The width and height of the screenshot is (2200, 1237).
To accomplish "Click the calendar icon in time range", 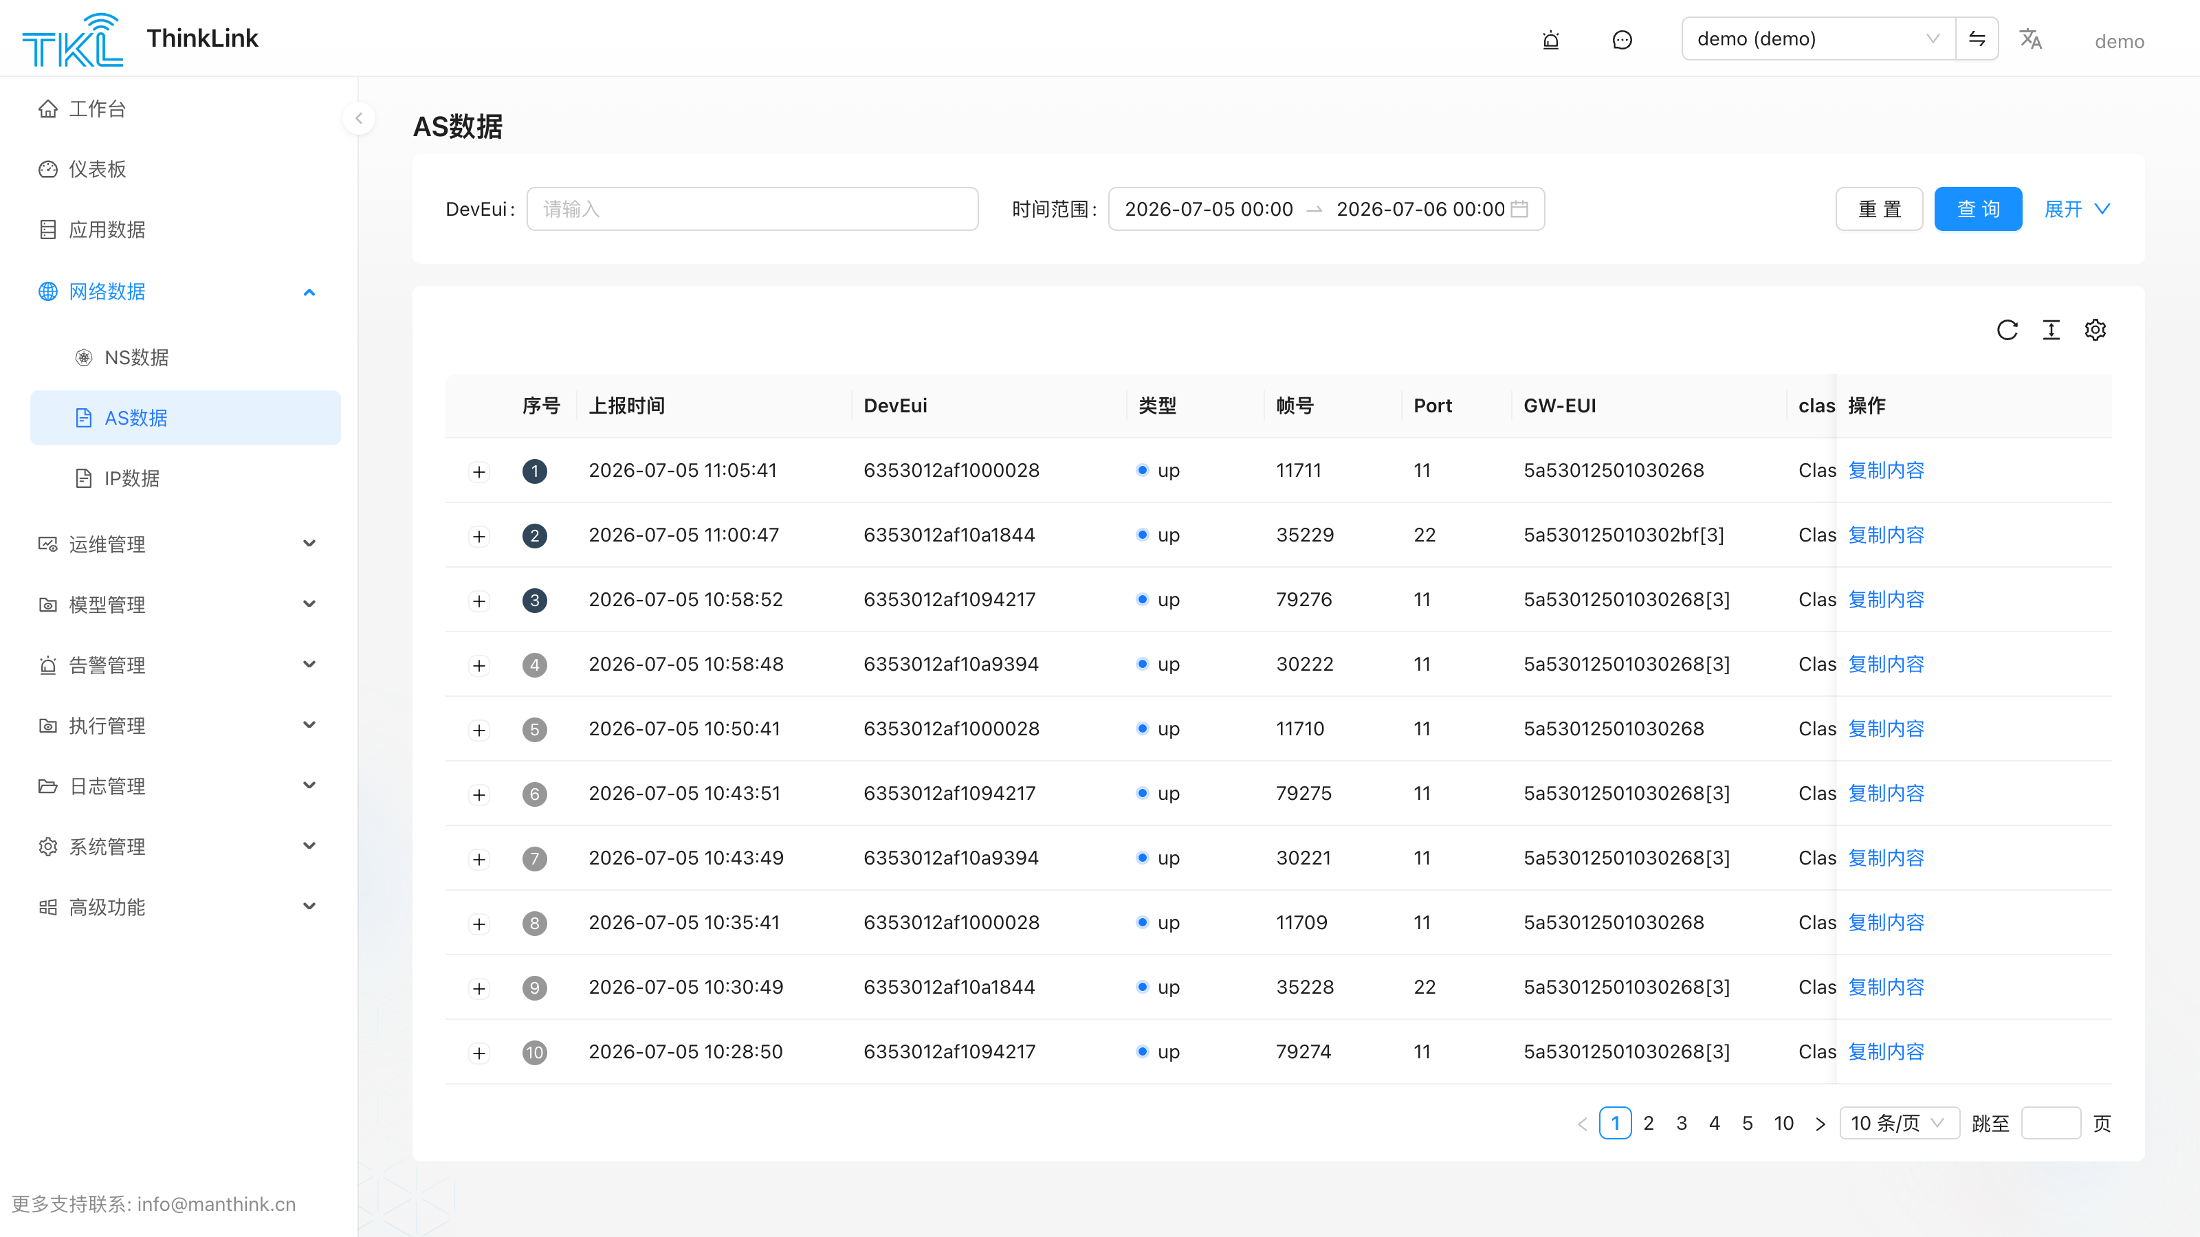I will (x=1519, y=209).
